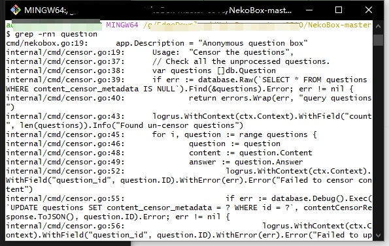Click the scrollbar up arrow
Image resolution: width=389 pixels, height=246 pixels.
(x=378, y=26)
